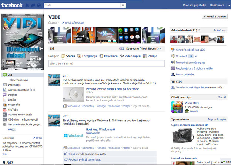
Task: Click Heineken Serenade ad title
Action: [184, 158]
